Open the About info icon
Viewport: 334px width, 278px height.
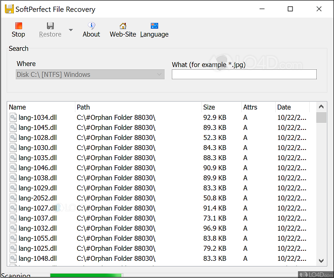pos(92,26)
